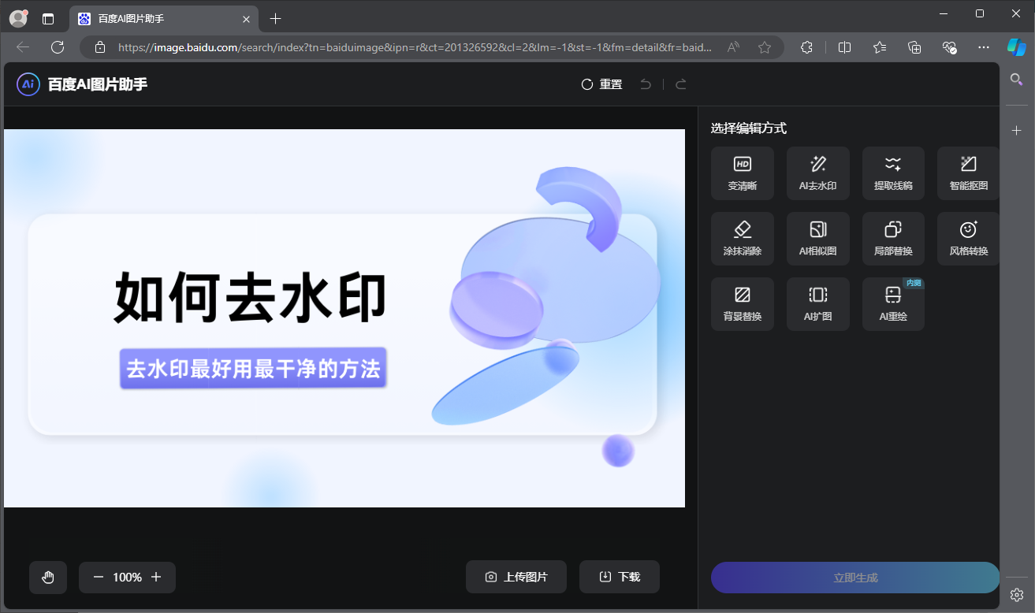Click the 重置 reset option
1035x613 pixels.
[601, 84]
